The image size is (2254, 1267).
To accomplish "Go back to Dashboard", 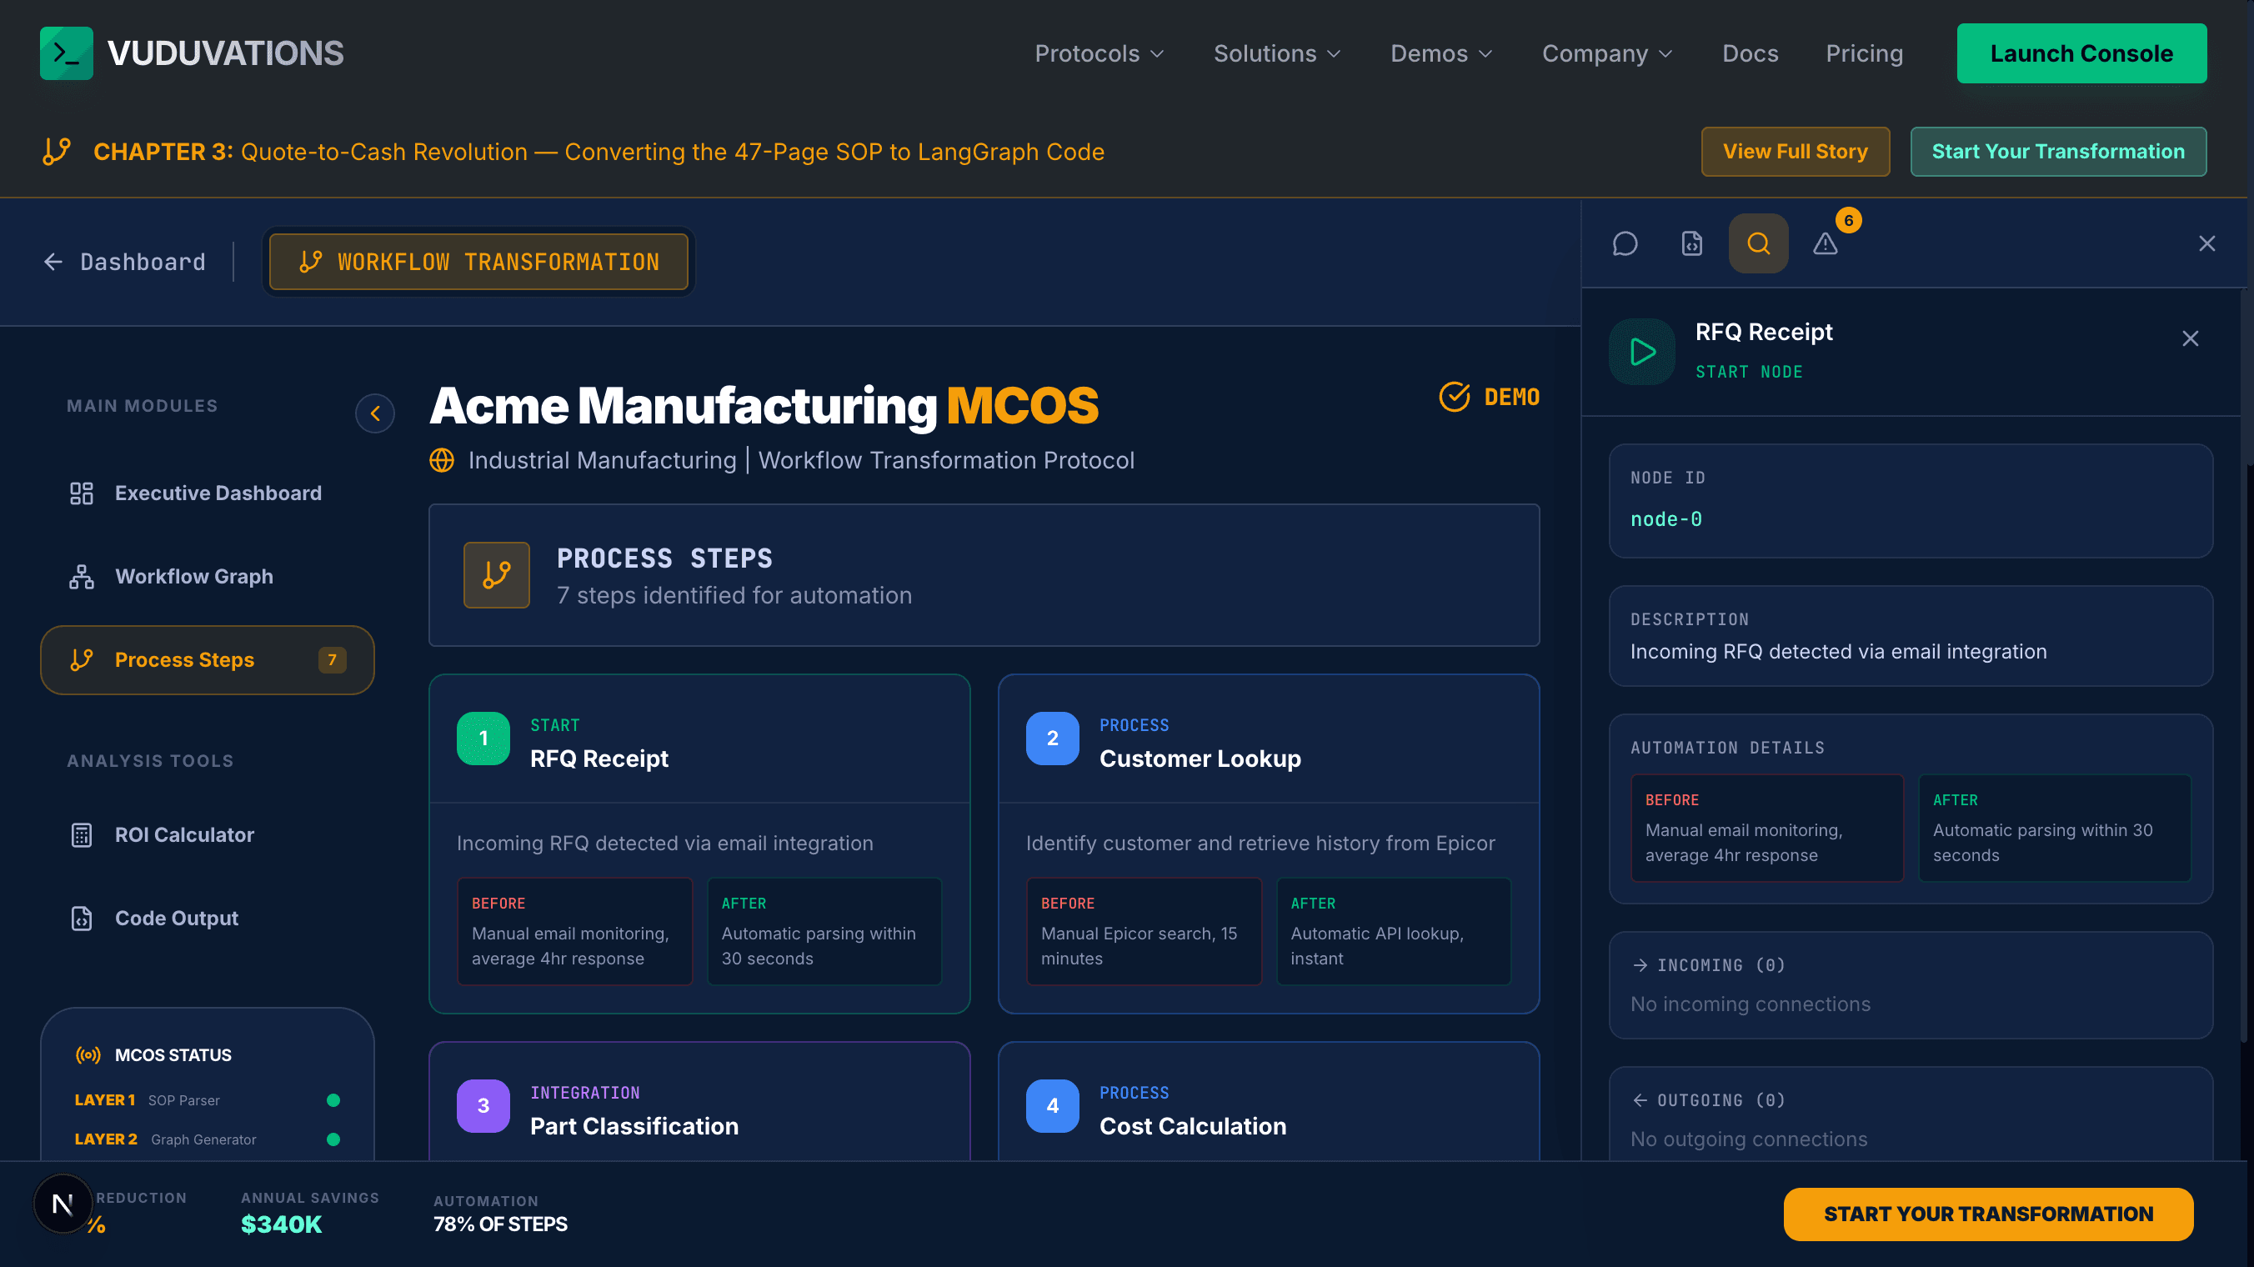I will pos(125,262).
